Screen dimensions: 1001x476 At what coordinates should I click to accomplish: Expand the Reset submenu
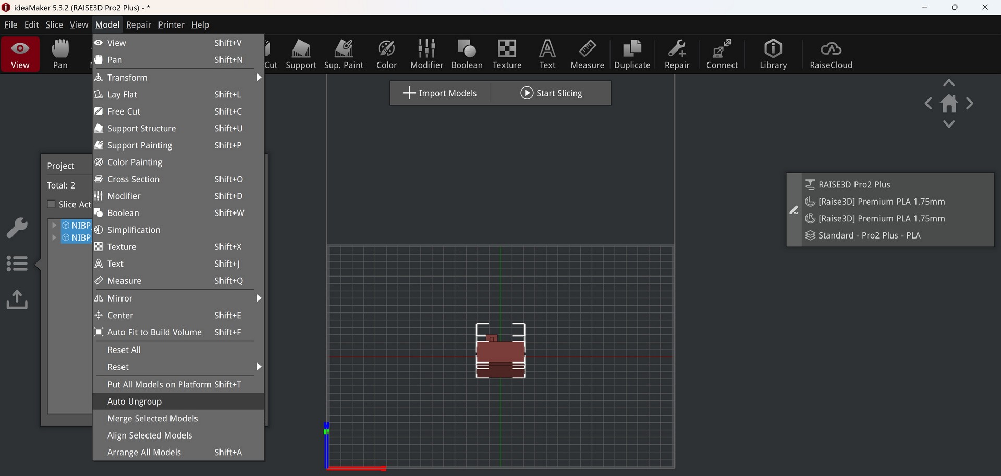click(x=178, y=367)
